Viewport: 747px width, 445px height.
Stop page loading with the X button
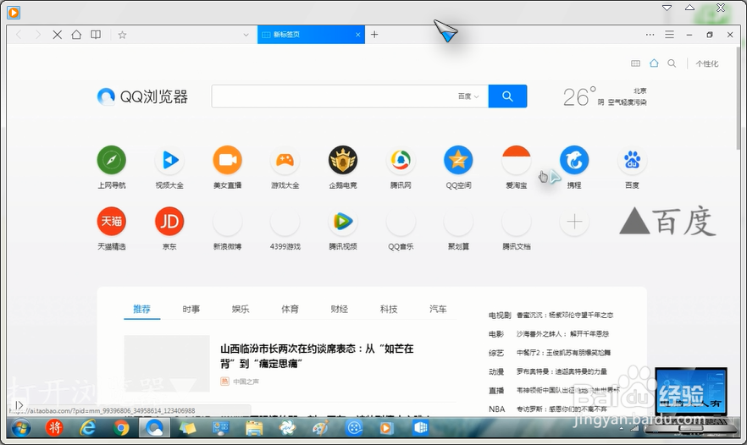(58, 35)
